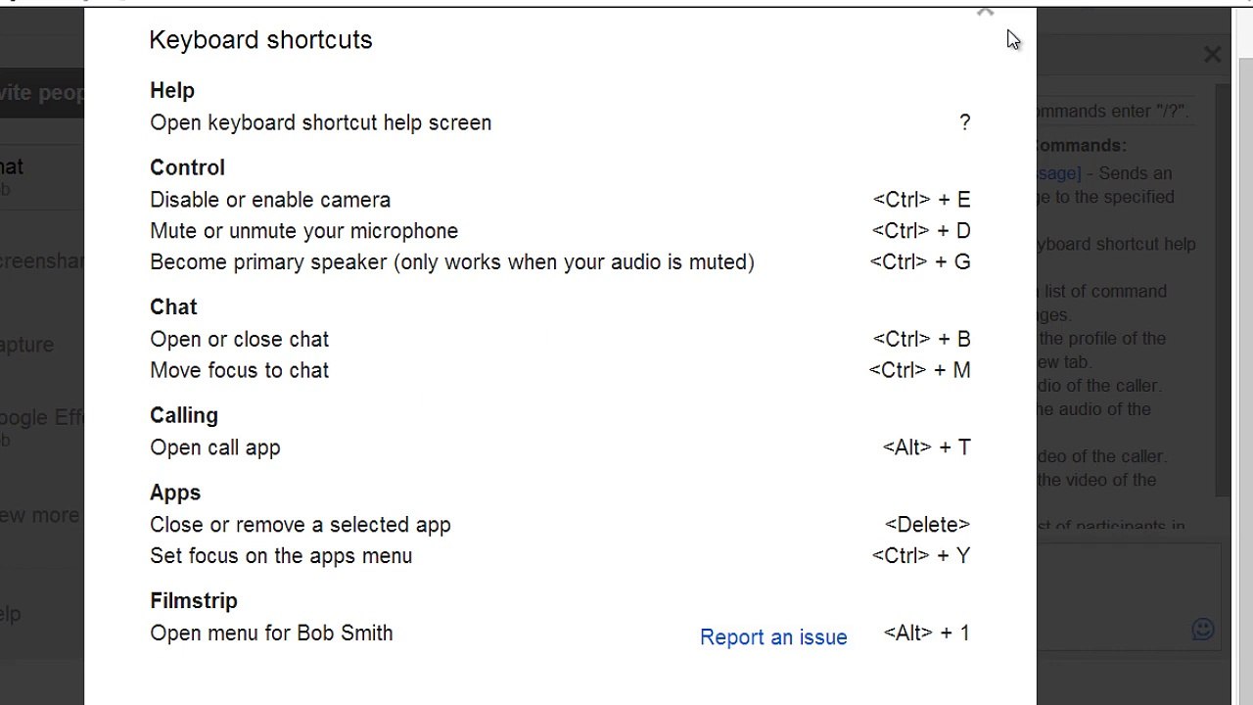The height and width of the screenshot is (705, 1253).
Task: Open the Capture app in the sidebar
Action: (x=27, y=345)
